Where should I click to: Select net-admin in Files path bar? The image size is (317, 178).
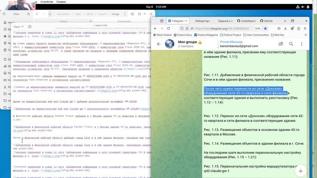63,14
